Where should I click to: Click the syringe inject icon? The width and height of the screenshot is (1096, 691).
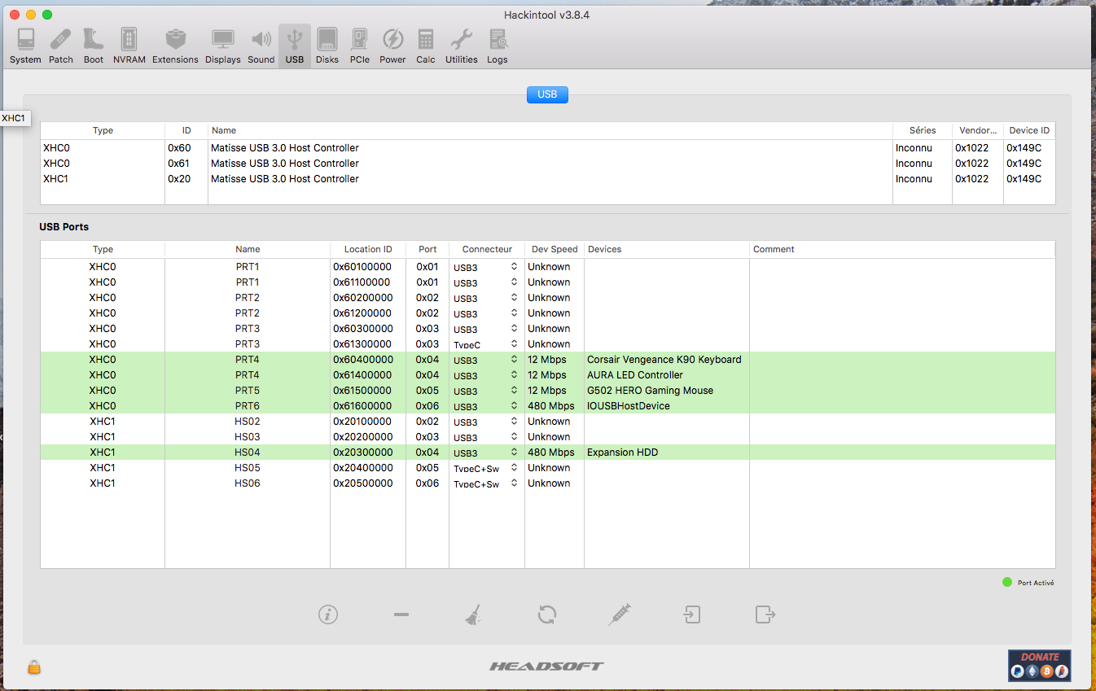pos(620,614)
